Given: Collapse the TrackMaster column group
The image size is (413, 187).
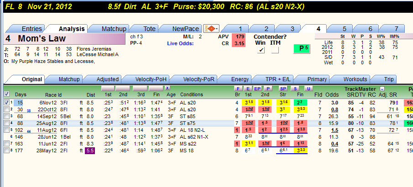Looking at the screenshot, I should (383, 89).
